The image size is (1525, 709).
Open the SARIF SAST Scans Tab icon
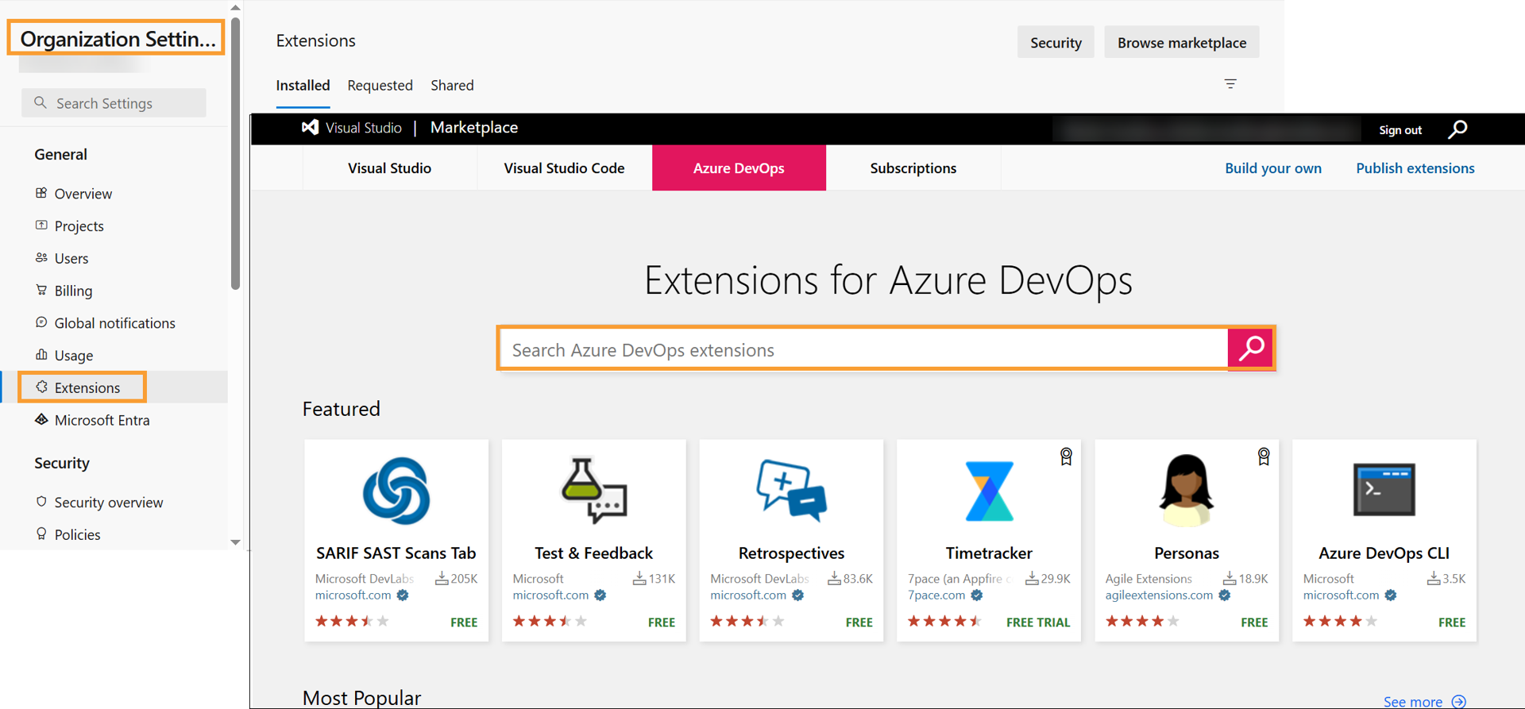coord(396,491)
